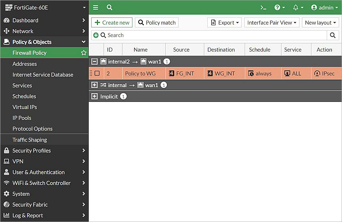This screenshot has width=342, height=222.
Task: Collapse the internal2 to wan1 section
Action: click(x=94, y=62)
